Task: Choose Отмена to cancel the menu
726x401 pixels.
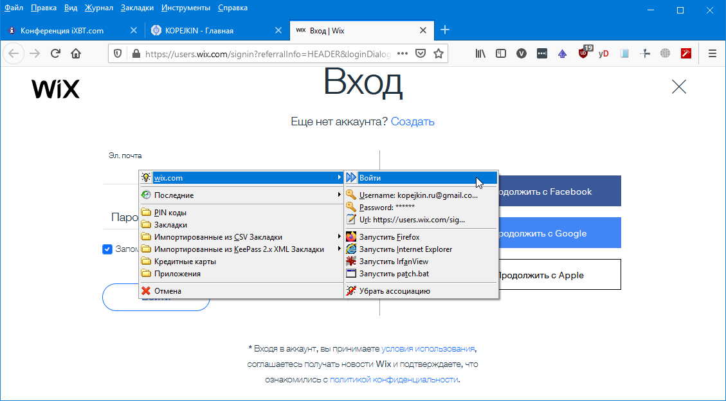Action: 240,291
